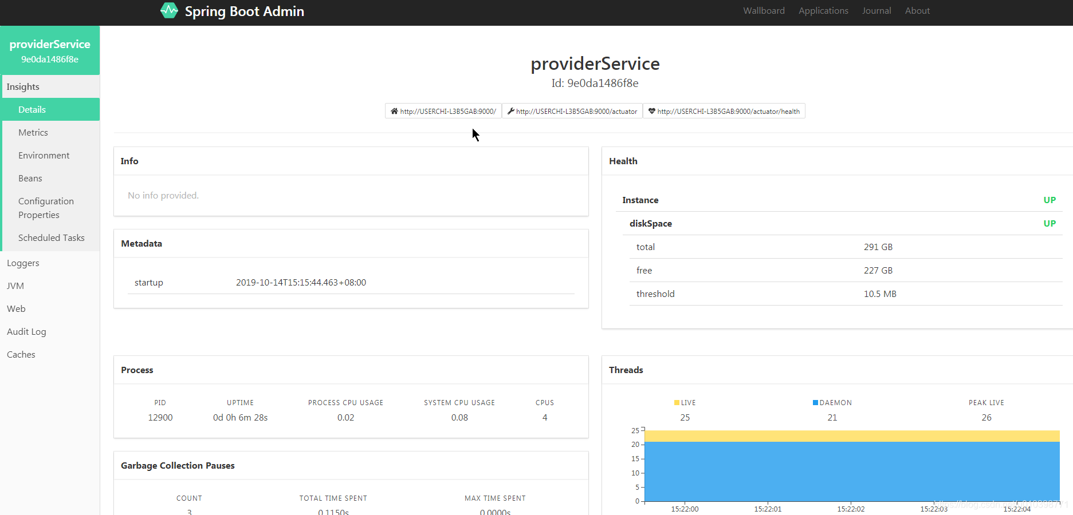This screenshot has height=515, width=1073.
Task: Click the blue DAEMON legend square
Action: click(x=815, y=403)
